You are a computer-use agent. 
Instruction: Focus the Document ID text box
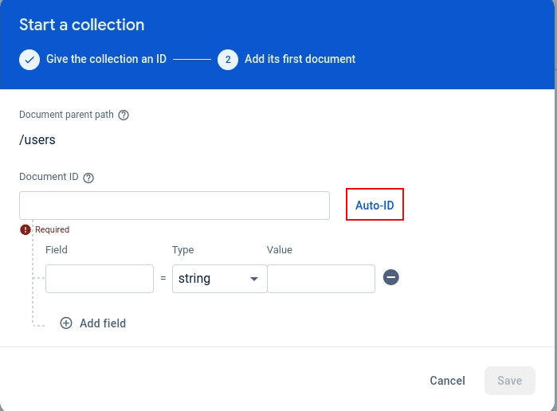175,205
